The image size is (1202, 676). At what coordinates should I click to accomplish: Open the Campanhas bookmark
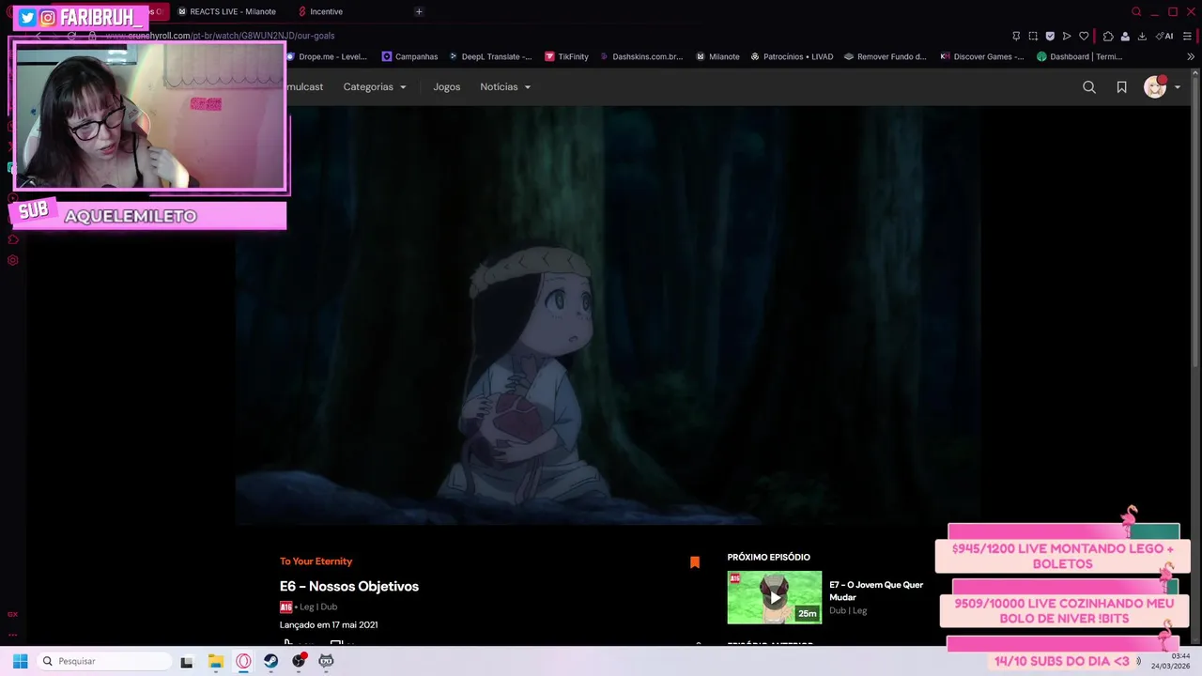point(409,56)
